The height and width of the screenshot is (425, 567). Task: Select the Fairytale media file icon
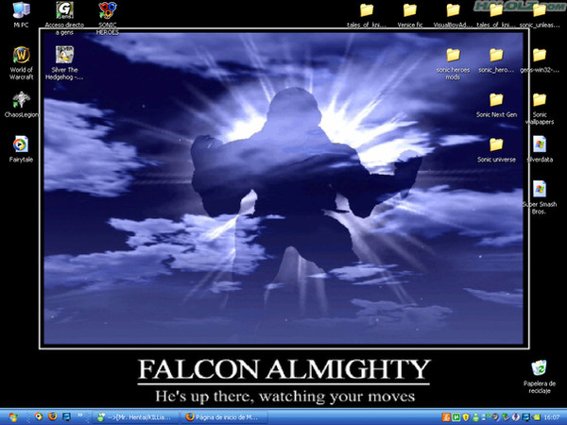click(21, 149)
